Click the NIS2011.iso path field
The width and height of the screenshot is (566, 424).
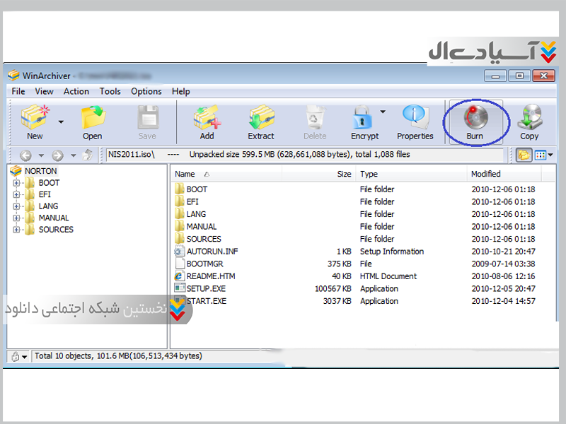pos(134,155)
